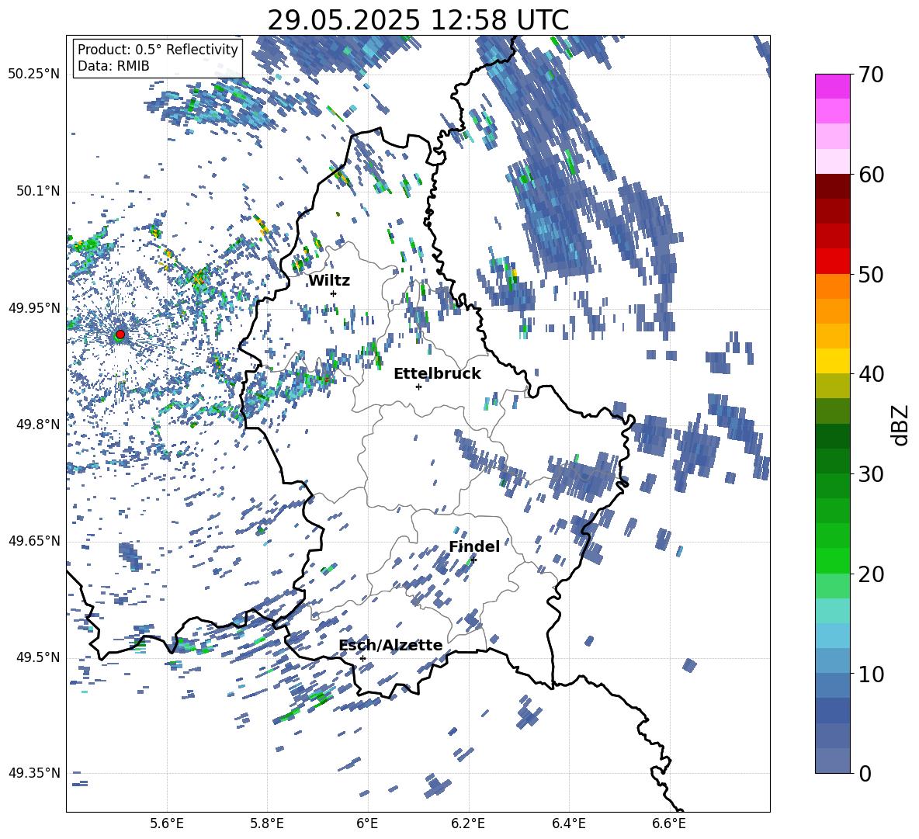Image resolution: width=919 pixels, height=839 pixels.
Task: Click the 50.25°N latitude label
Action: [34, 75]
